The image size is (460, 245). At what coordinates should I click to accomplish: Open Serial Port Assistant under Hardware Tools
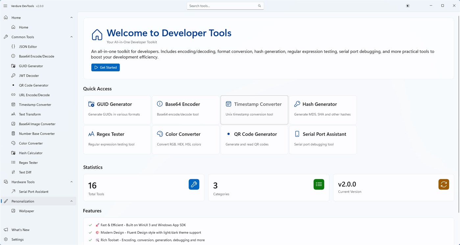click(33, 191)
